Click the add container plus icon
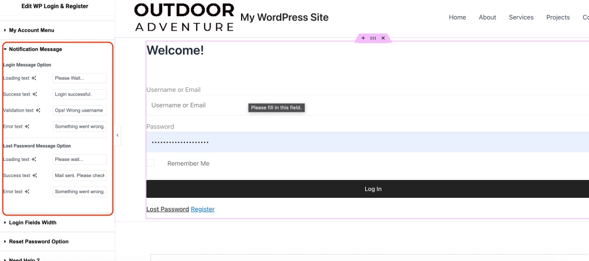This screenshot has height=261, width=589. click(363, 38)
